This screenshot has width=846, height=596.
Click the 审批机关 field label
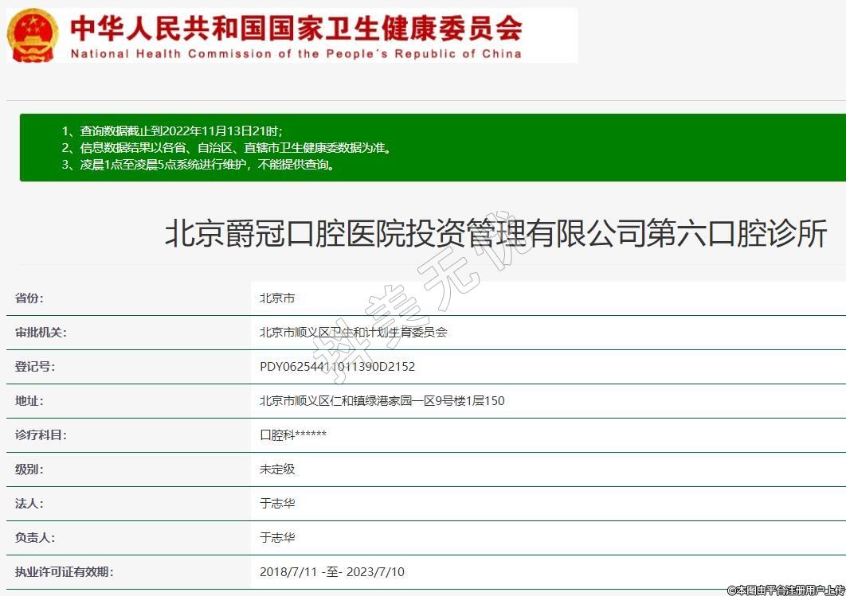[41, 333]
